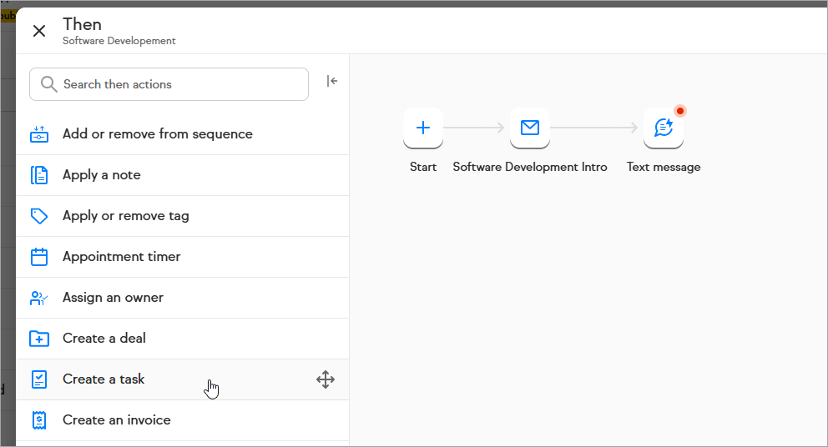
Task: Select the Appointment timer action label
Action: click(121, 257)
